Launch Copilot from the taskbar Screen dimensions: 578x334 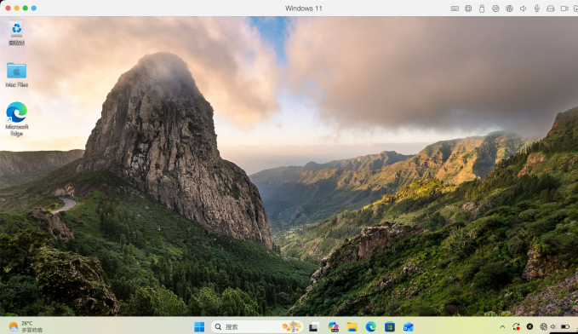click(x=333, y=326)
